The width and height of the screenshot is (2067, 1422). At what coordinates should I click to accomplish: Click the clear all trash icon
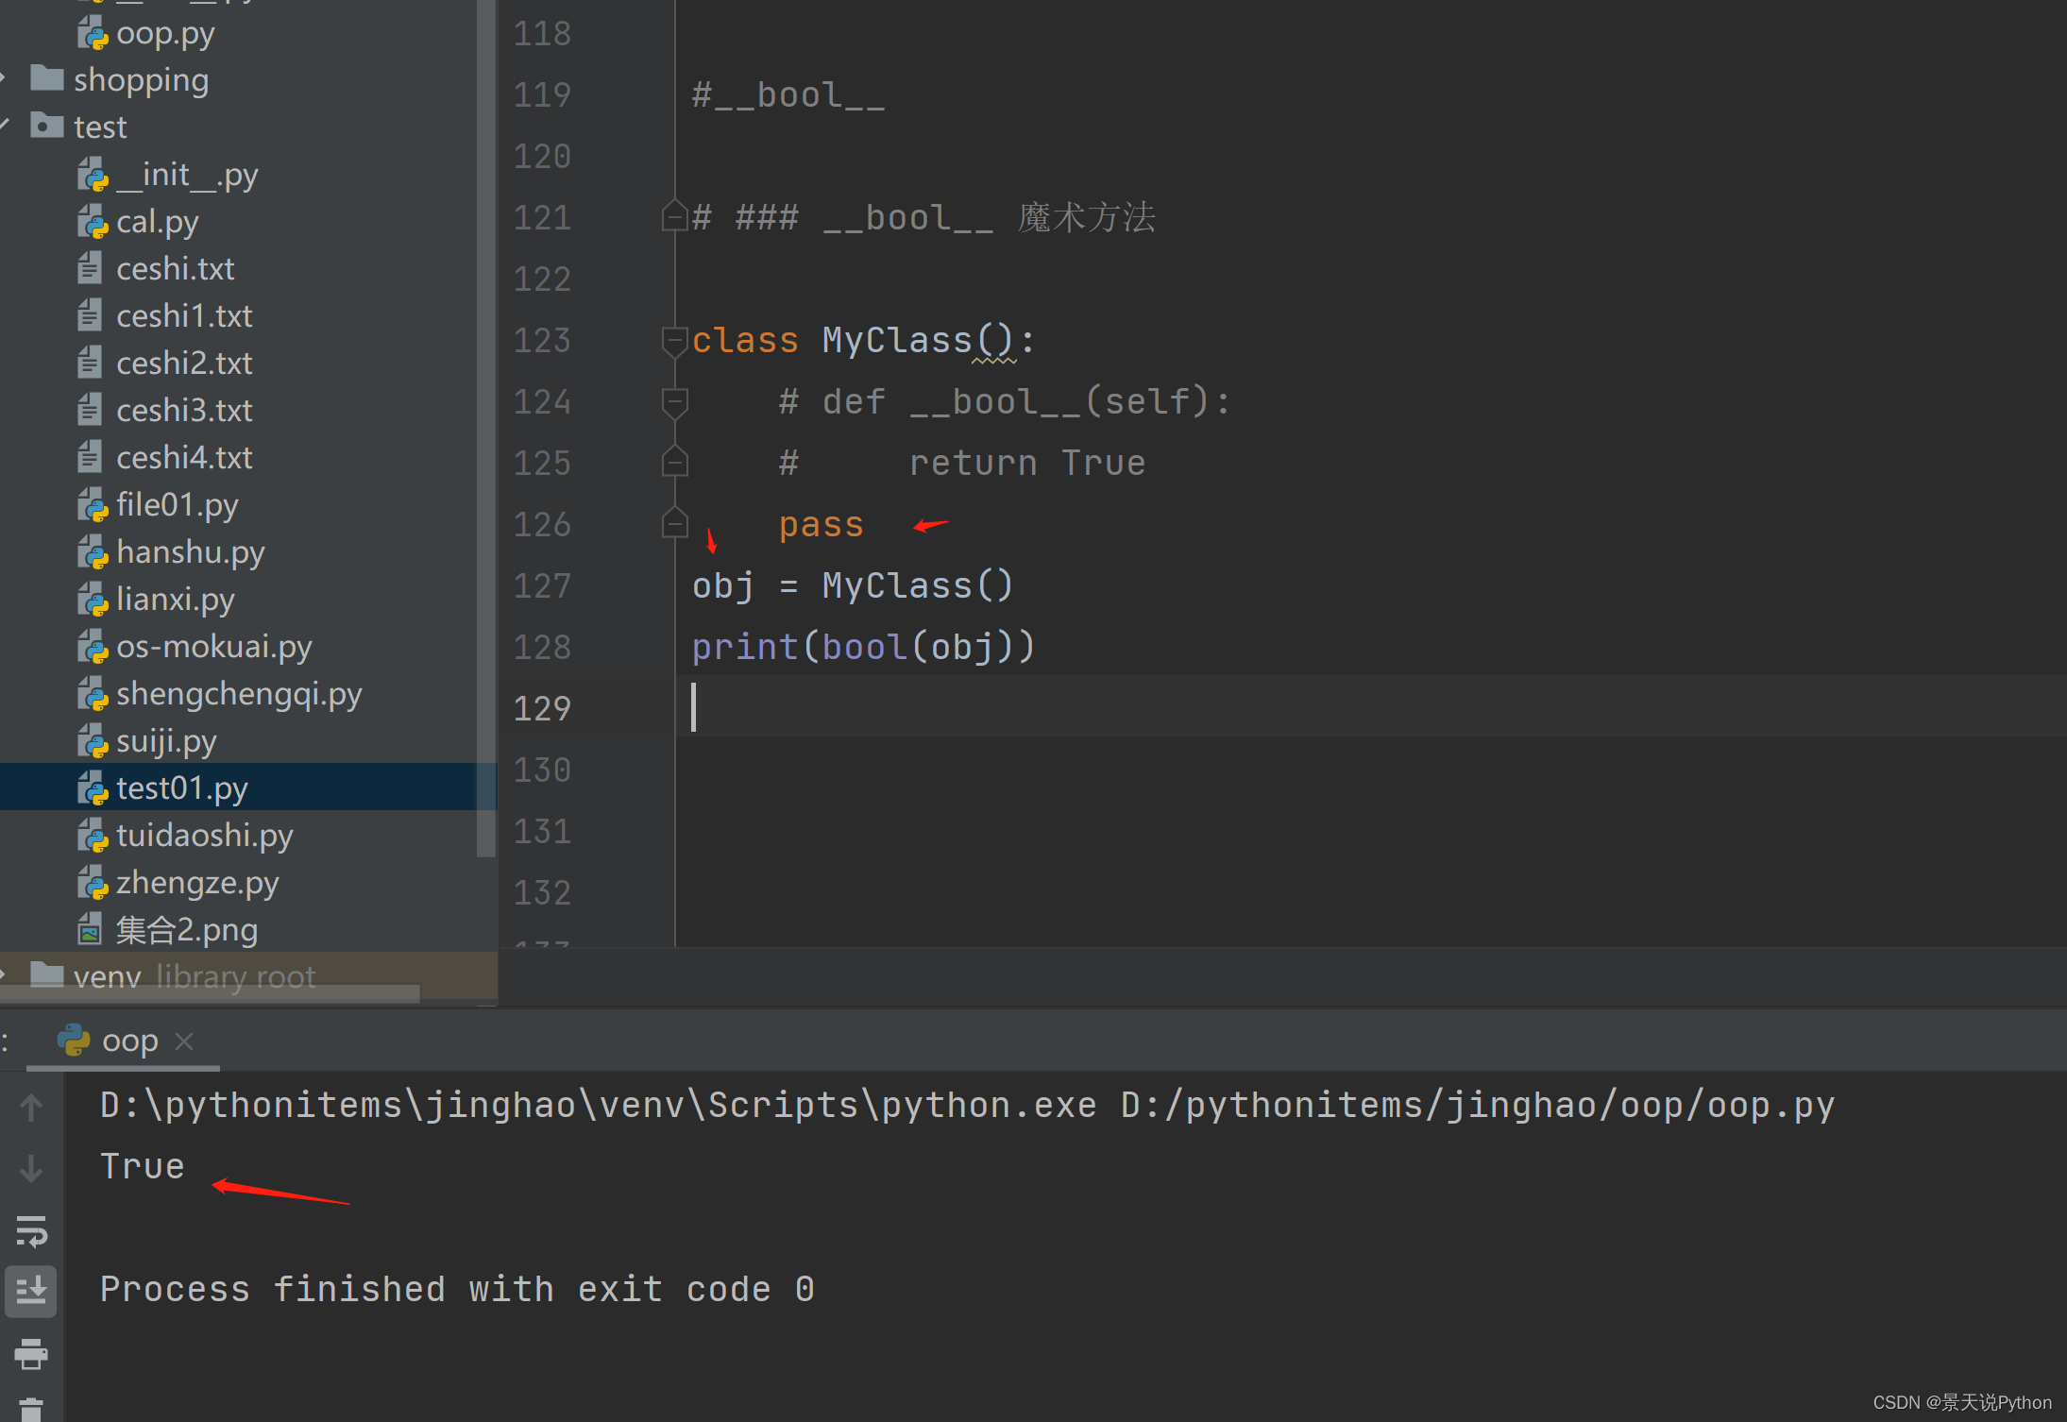tap(31, 1409)
